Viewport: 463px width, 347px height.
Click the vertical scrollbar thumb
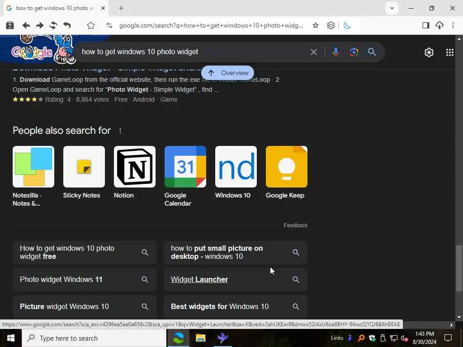coord(459,268)
